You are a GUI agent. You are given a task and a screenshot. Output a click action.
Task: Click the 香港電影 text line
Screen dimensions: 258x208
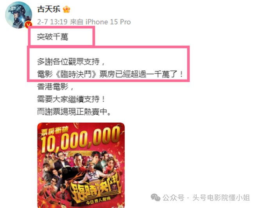[55, 87]
